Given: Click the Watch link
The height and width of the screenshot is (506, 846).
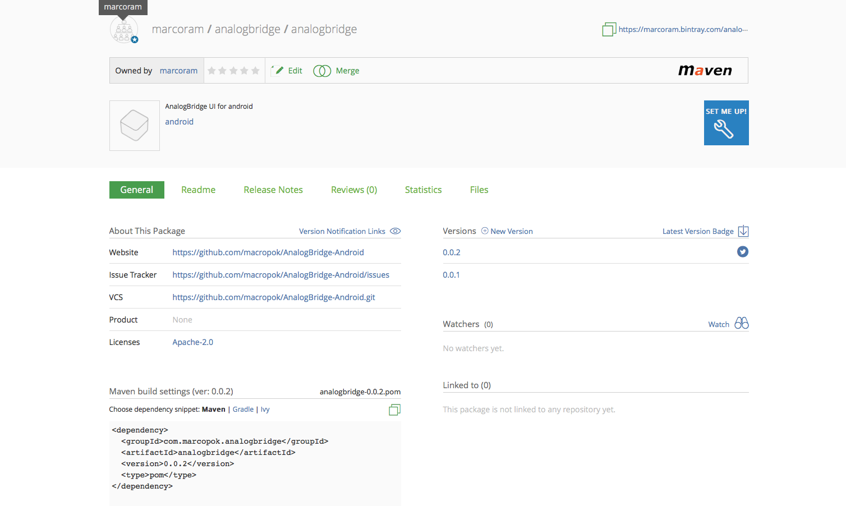Looking at the screenshot, I should click(x=719, y=324).
